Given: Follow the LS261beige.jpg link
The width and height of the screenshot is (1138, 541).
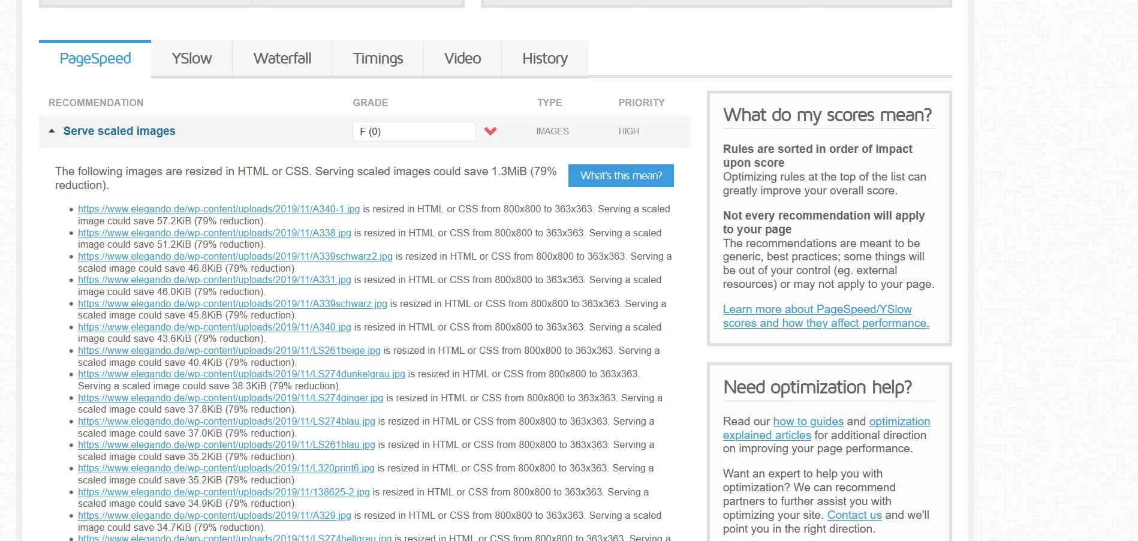Looking at the screenshot, I should tap(229, 350).
